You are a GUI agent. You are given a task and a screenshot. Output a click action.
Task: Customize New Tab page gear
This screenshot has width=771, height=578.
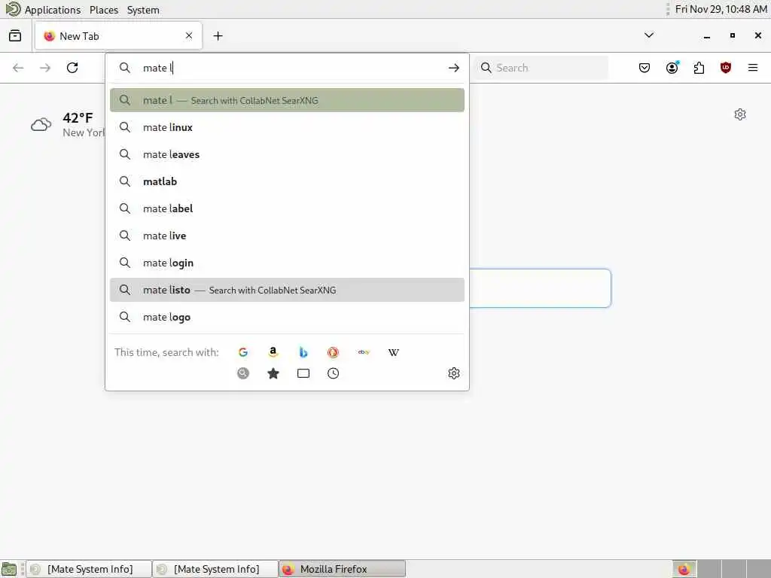pyautogui.click(x=739, y=114)
